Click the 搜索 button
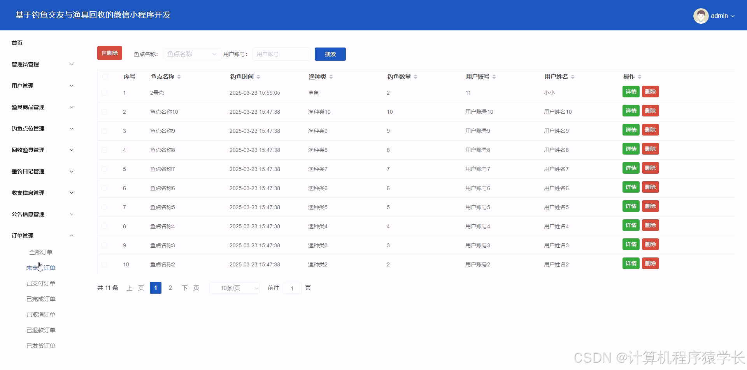Screen dimensions: 747x370 [x=330, y=54]
